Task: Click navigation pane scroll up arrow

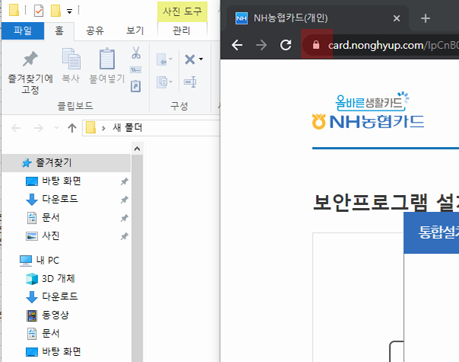Action: click(137, 149)
